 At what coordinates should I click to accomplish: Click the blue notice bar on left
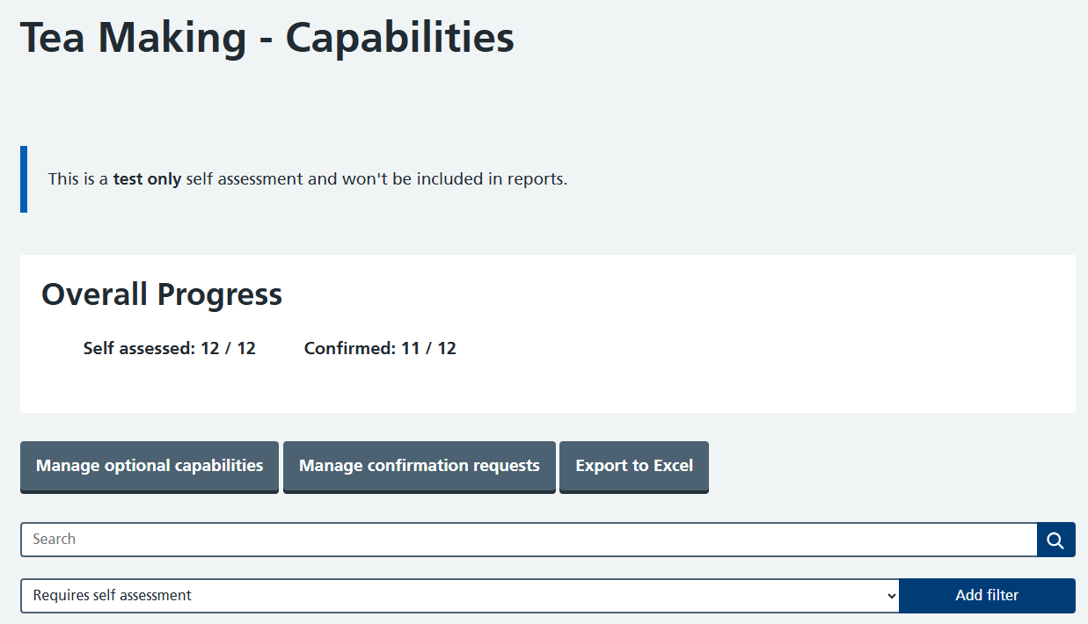tap(24, 179)
